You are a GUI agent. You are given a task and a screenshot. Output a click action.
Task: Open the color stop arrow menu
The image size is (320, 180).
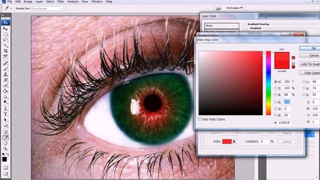point(234,141)
